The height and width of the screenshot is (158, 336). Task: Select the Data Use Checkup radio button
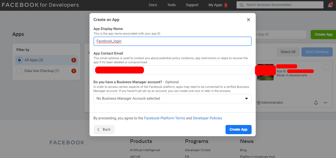19,71
